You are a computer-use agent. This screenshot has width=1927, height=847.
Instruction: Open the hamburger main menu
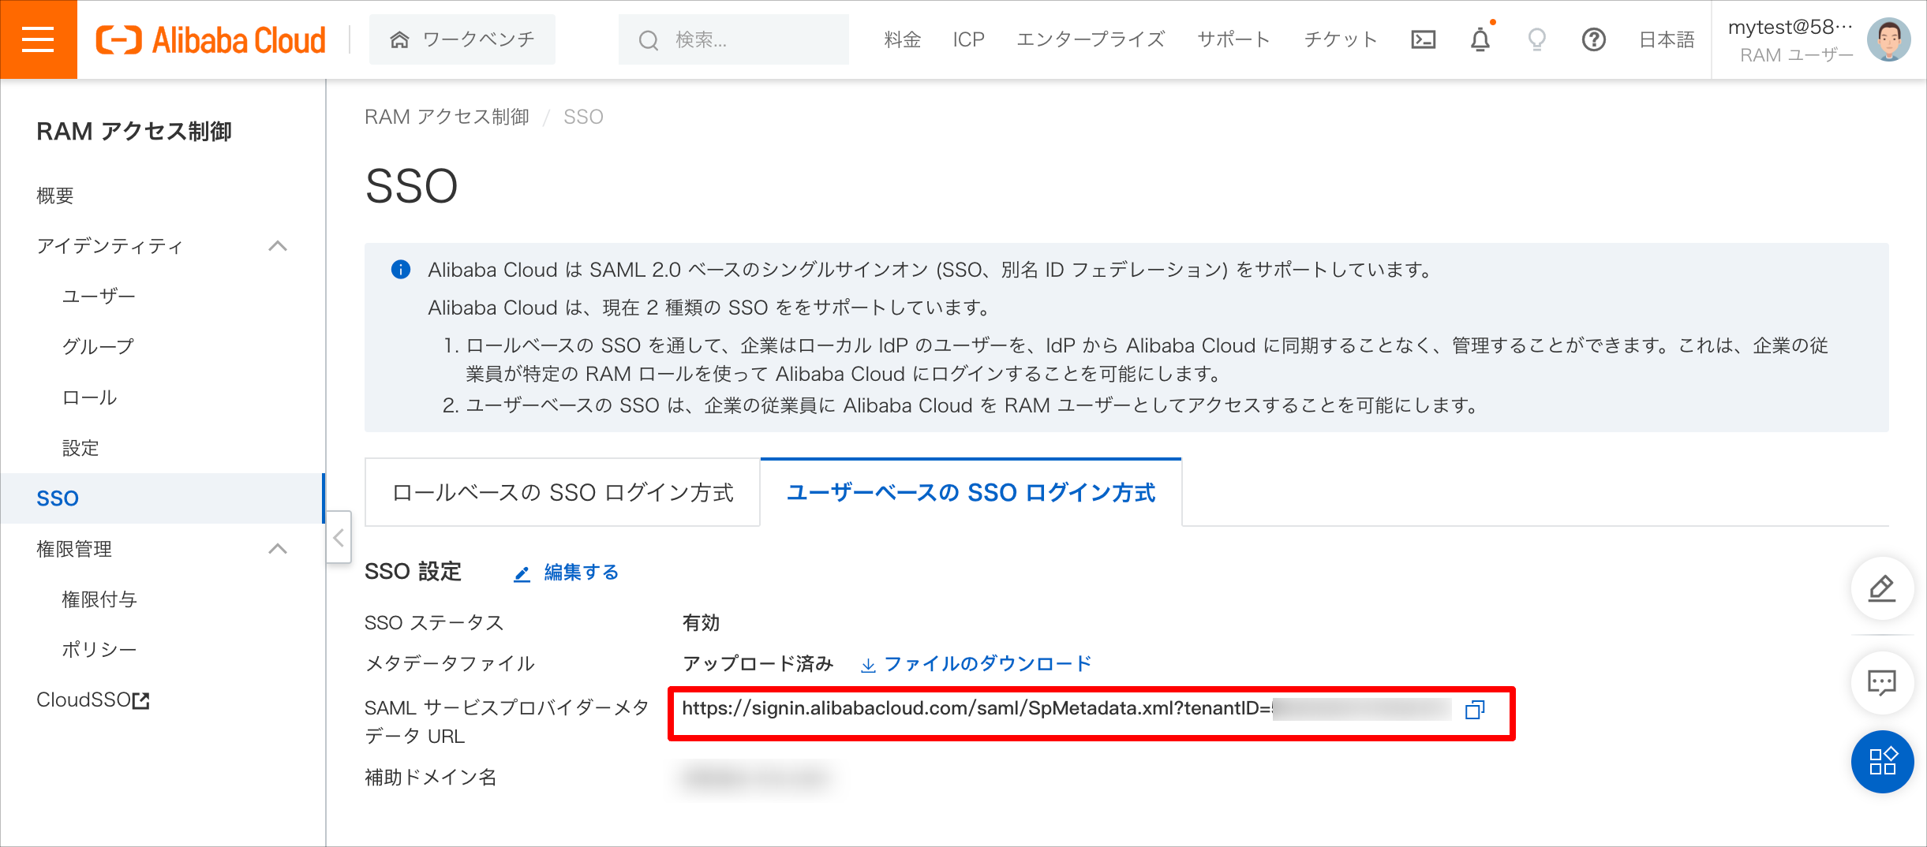pyautogui.click(x=38, y=39)
